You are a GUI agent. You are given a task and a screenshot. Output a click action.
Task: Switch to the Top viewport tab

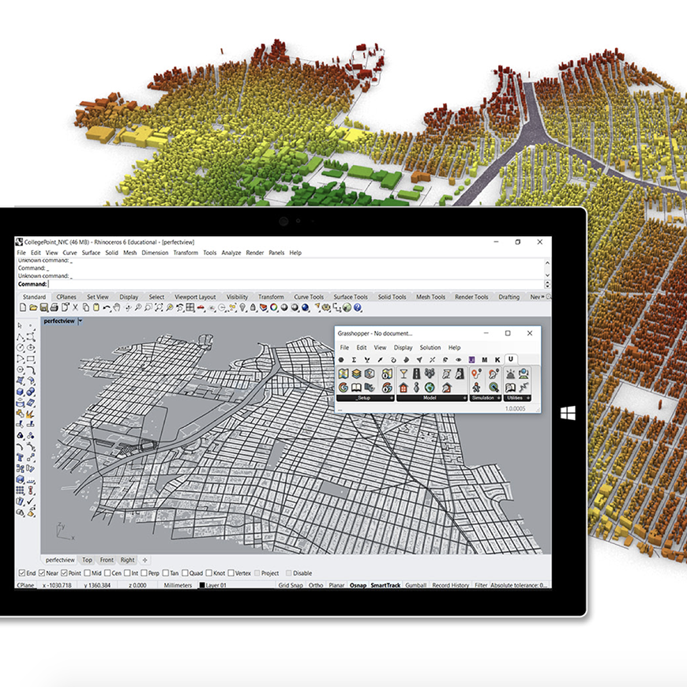click(88, 559)
